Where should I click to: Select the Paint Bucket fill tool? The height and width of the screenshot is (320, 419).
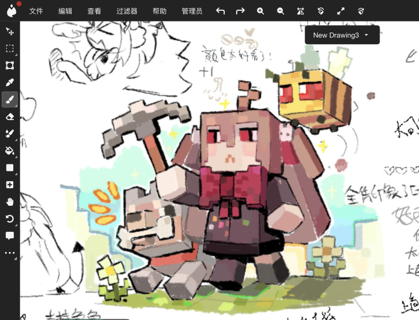click(x=10, y=151)
